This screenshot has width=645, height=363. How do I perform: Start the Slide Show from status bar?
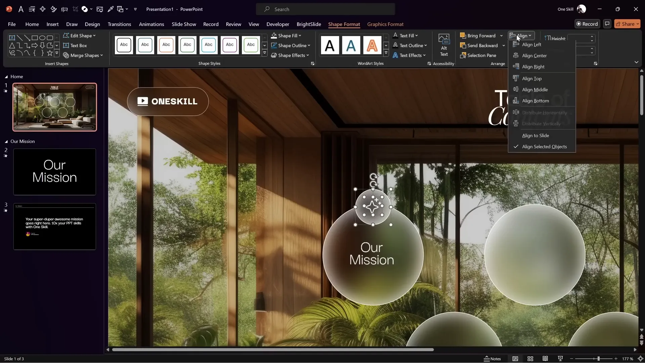coord(560,359)
